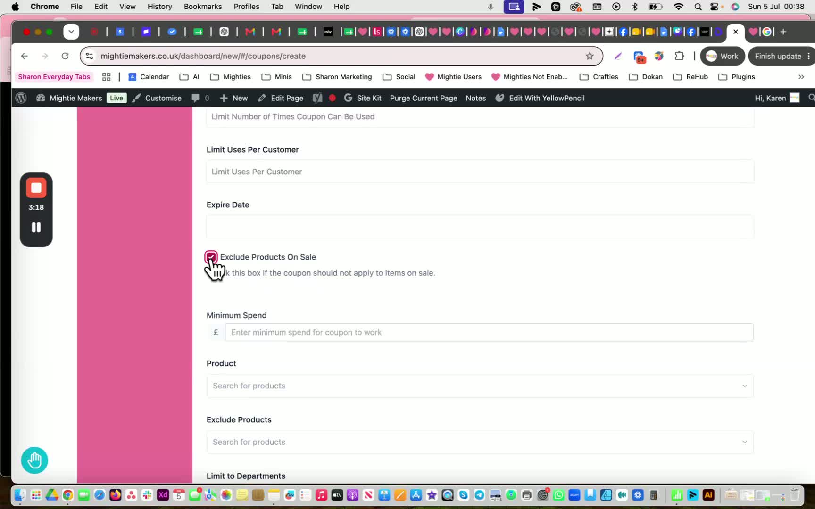The height and width of the screenshot is (509, 815).
Task: Open the Mightie Users bookmark folder
Action: 453,77
